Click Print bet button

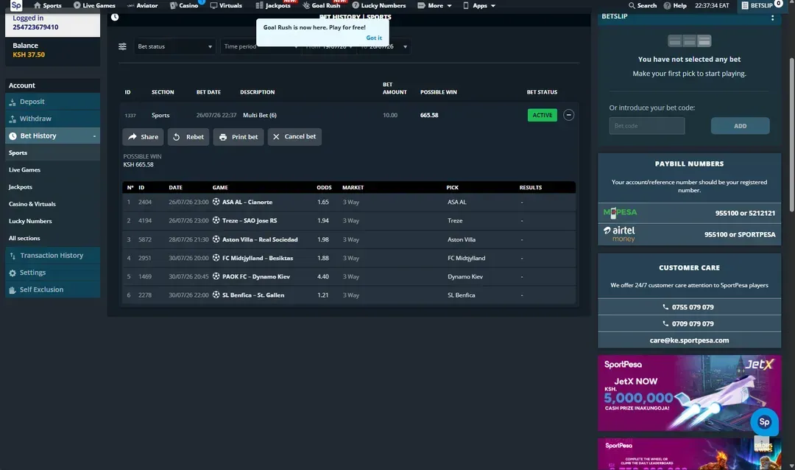pos(239,136)
